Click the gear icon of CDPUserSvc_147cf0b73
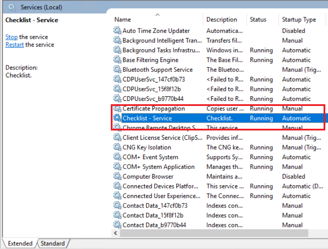Image resolution: width=328 pixels, height=249 pixels. pos(117,79)
